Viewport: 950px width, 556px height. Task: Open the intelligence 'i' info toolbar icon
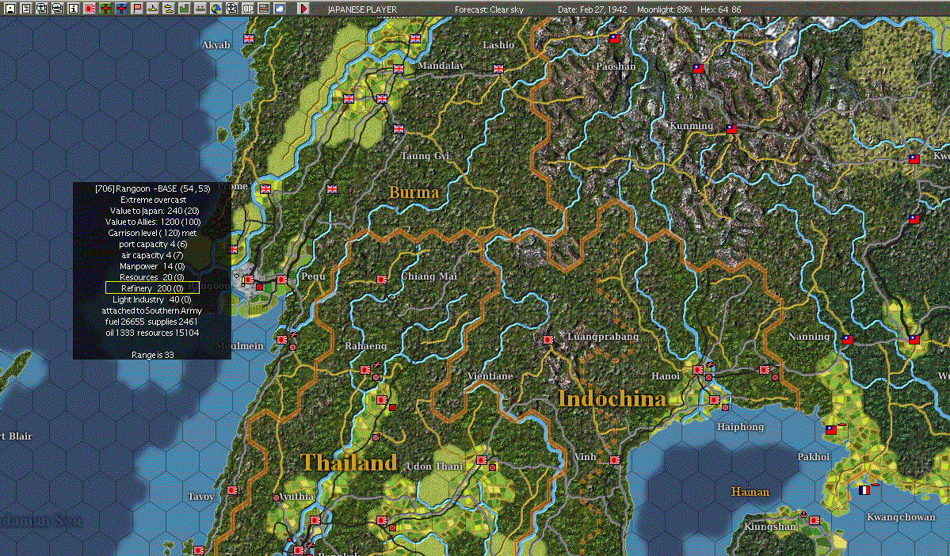tap(74, 9)
